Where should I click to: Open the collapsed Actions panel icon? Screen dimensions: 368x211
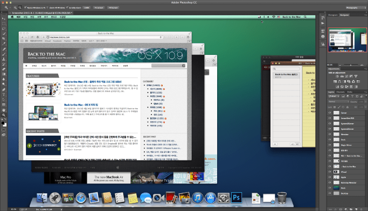[x=323, y=23]
